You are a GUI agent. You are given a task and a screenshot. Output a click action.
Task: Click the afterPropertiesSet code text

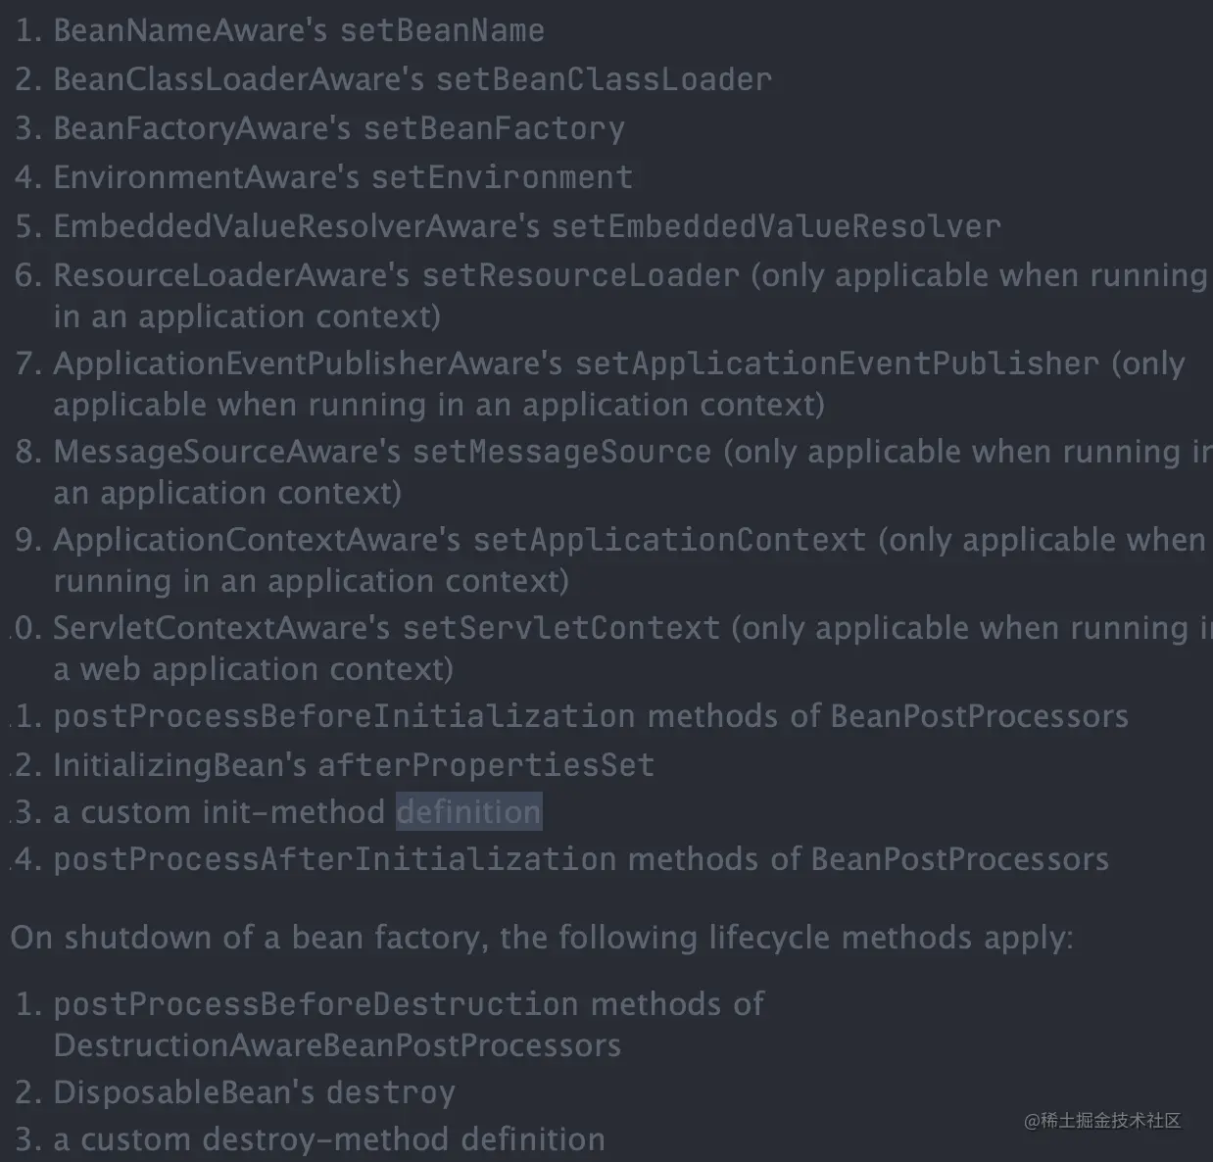click(486, 765)
